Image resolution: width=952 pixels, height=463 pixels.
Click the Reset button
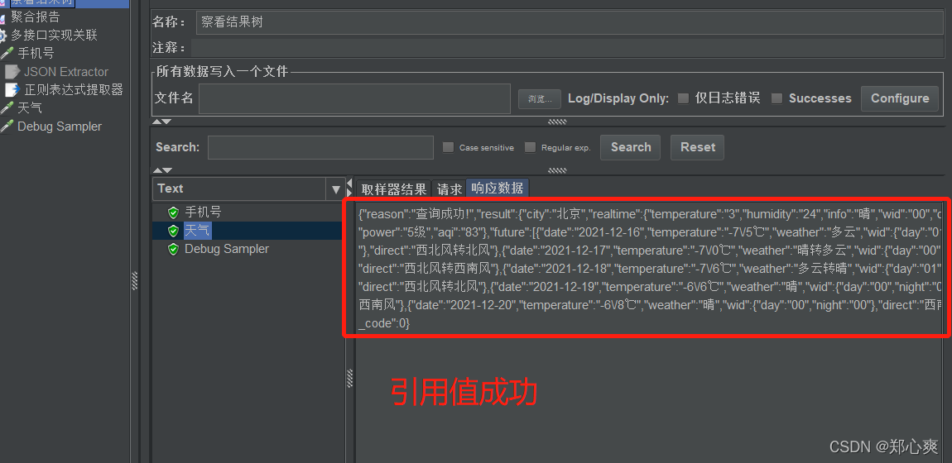(698, 147)
